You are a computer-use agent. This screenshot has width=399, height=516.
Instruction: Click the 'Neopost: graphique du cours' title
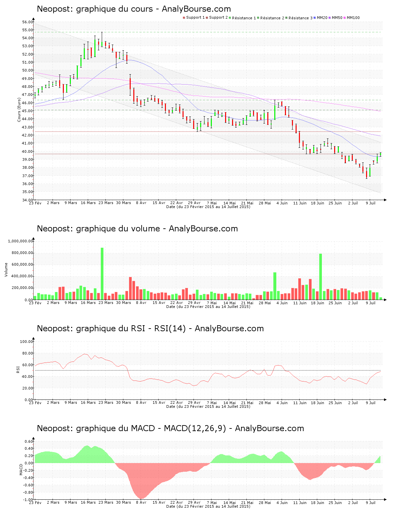point(95,9)
